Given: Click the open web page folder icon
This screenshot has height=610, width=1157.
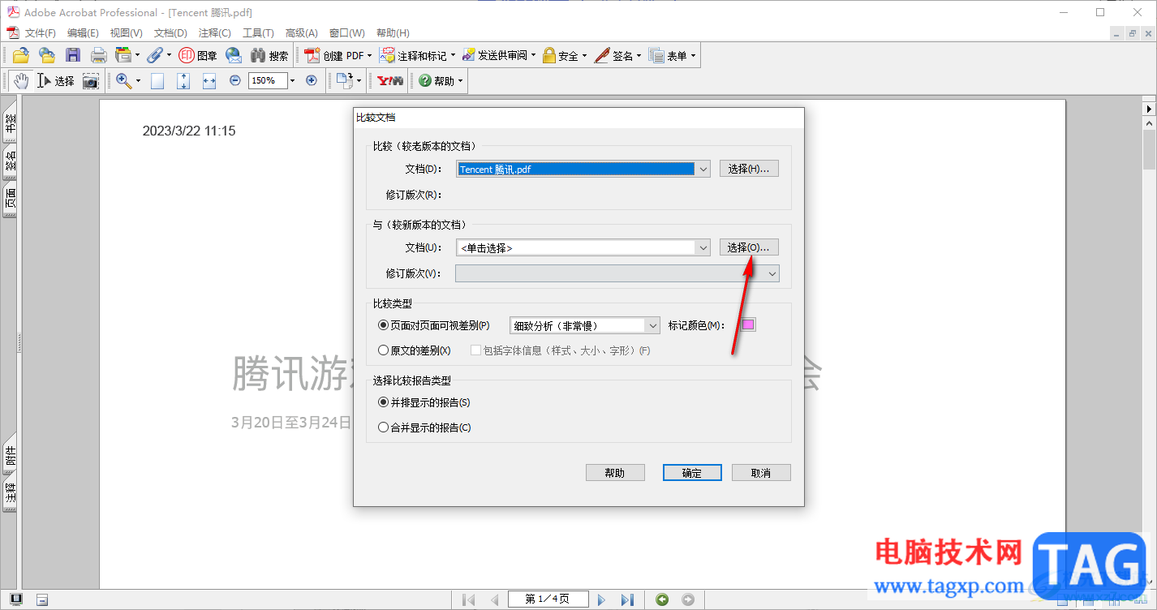Looking at the screenshot, I should coord(47,55).
